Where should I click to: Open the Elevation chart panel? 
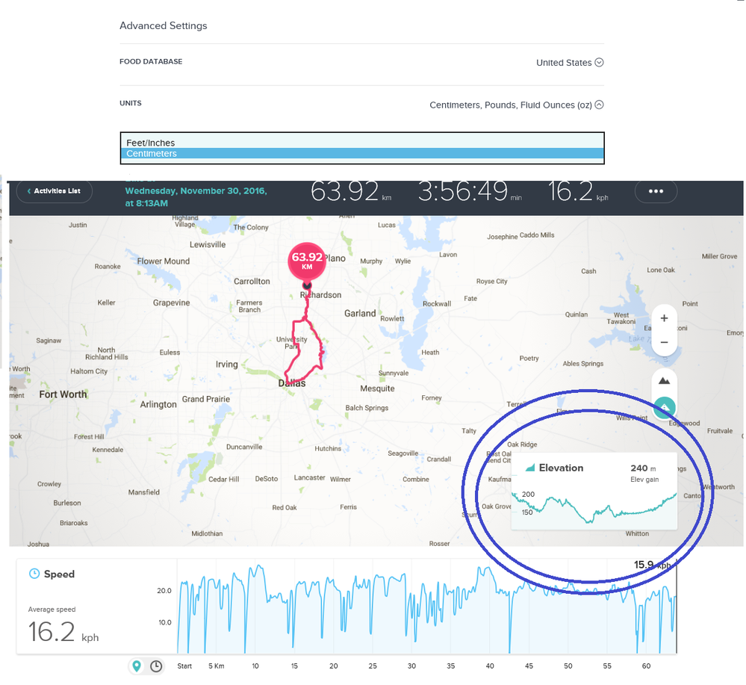[x=594, y=491]
